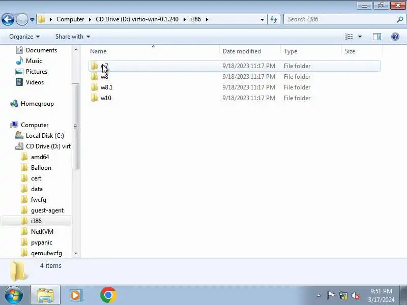Click the network status tray icon

343,295
